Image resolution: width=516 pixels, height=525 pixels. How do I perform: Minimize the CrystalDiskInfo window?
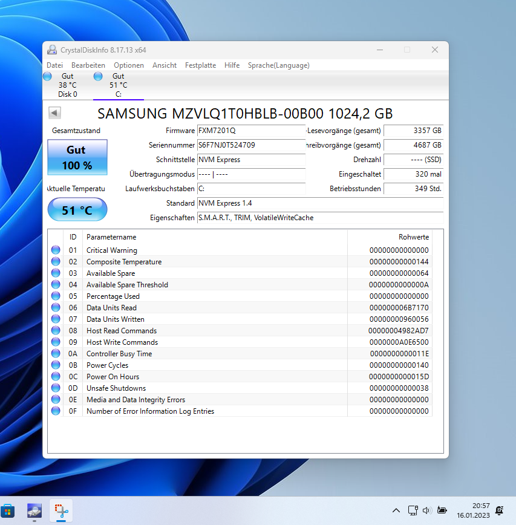point(380,50)
